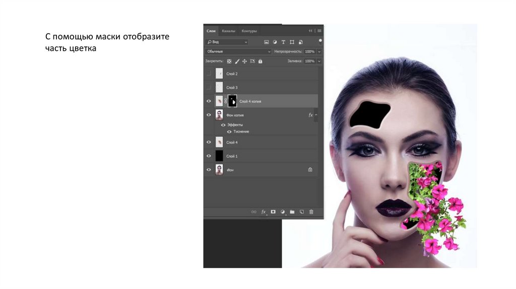This screenshot has height=289, width=516.
Task: Select layer name Фон копия
Action: pyautogui.click(x=235, y=115)
